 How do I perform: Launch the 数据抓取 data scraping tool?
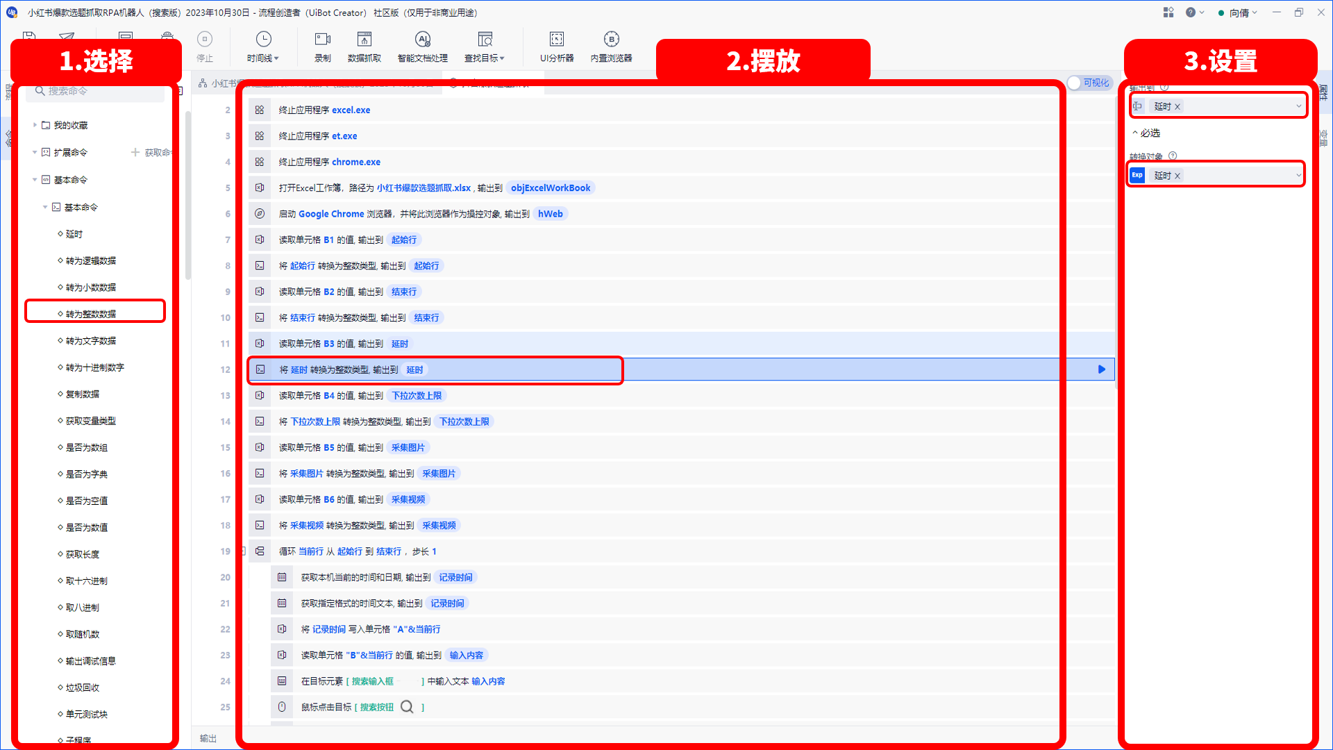(x=364, y=47)
